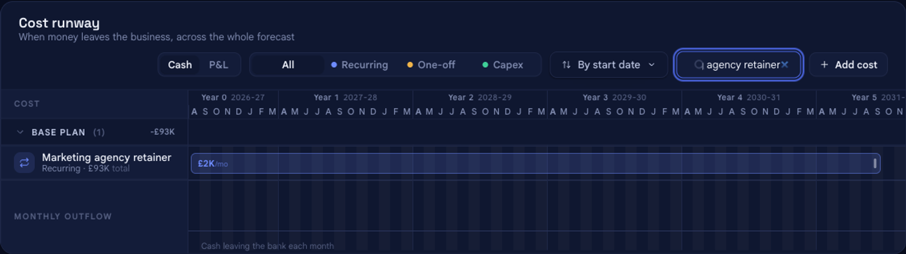Viewport: 906px width, 254px height.
Task: Click 'Cash leaving the bank each month' caption
Action: pyautogui.click(x=267, y=246)
